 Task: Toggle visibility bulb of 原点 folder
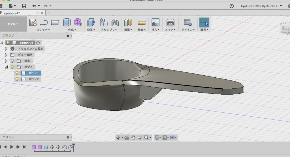tap(12, 61)
